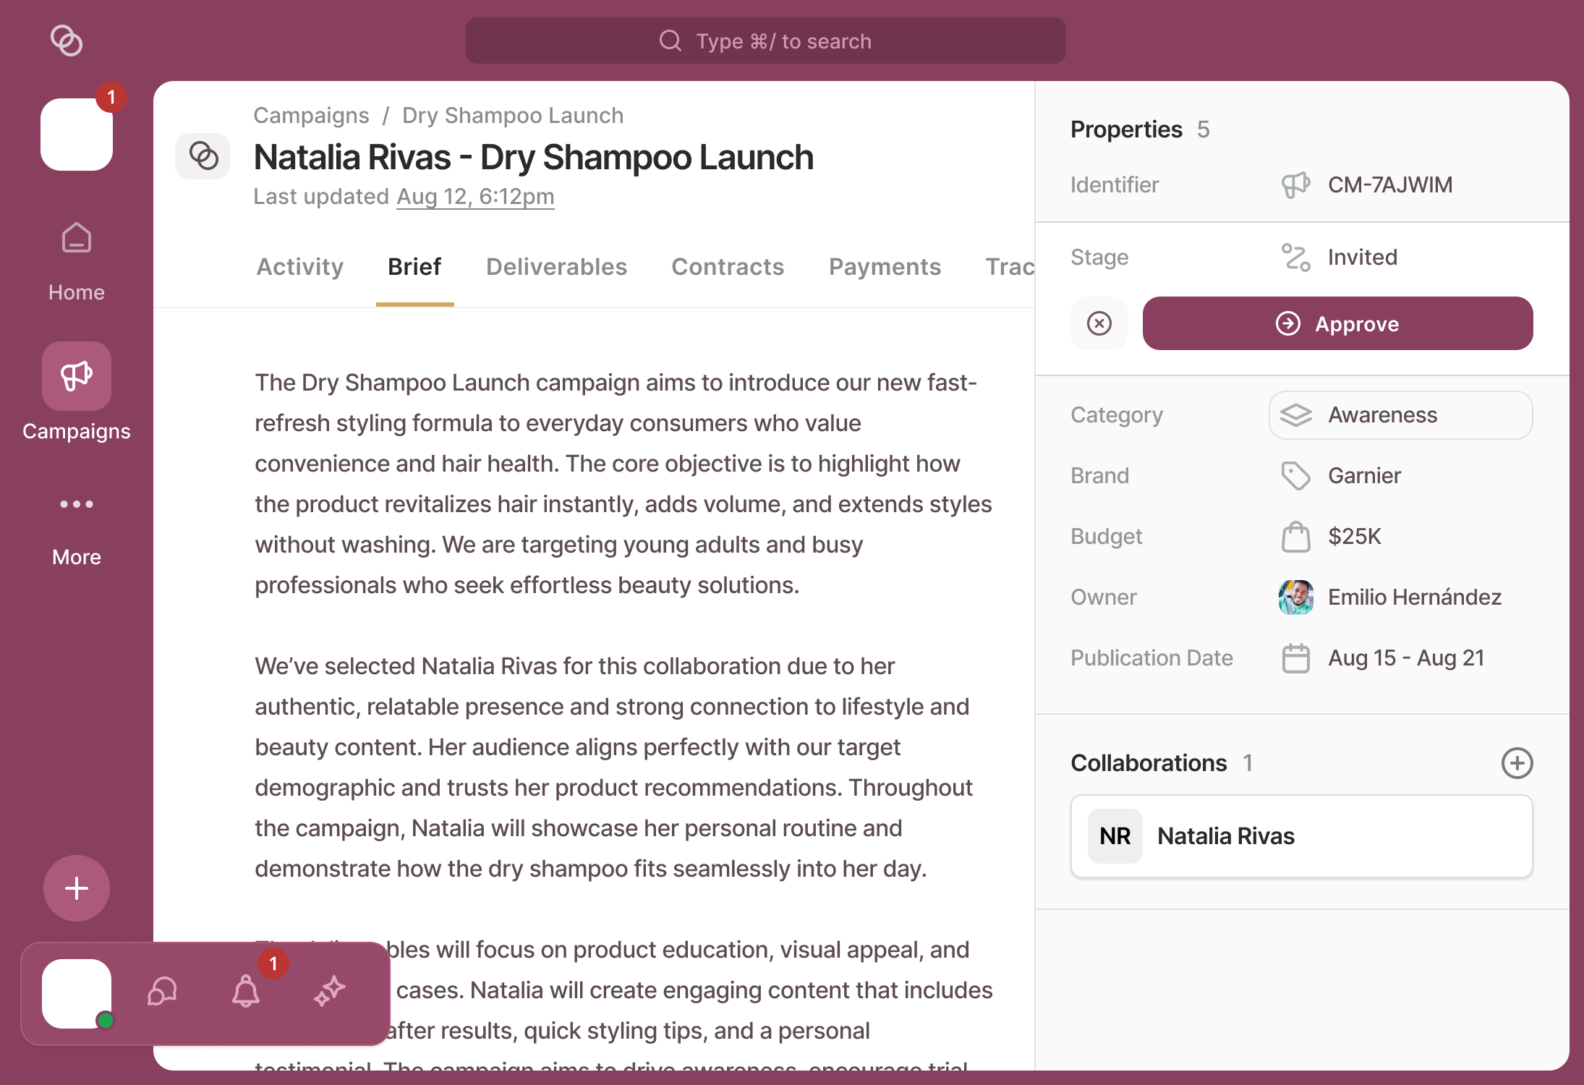Approve the campaign stage
Image resolution: width=1584 pixels, height=1085 pixels.
pyautogui.click(x=1337, y=323)
